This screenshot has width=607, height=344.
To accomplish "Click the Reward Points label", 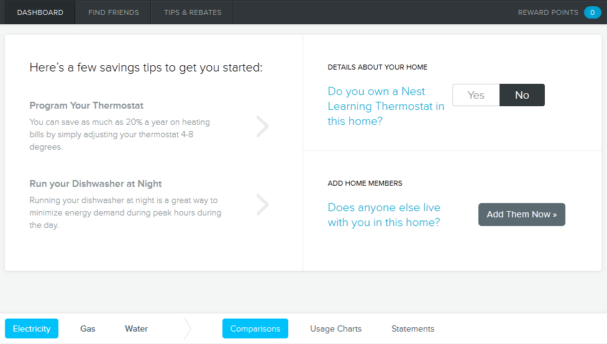I will (x=547, y=12).
